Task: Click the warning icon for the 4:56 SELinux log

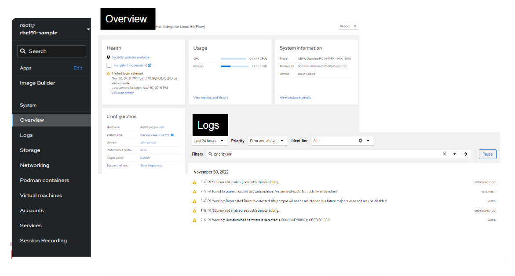Action: coord(194,211)
